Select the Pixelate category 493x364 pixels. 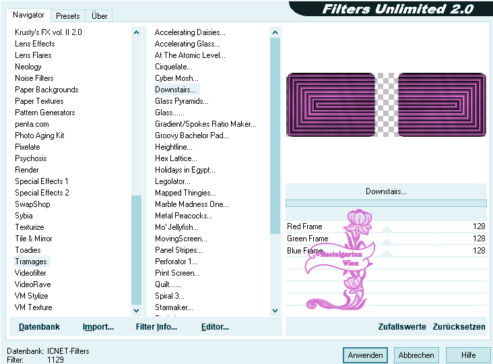28,147
